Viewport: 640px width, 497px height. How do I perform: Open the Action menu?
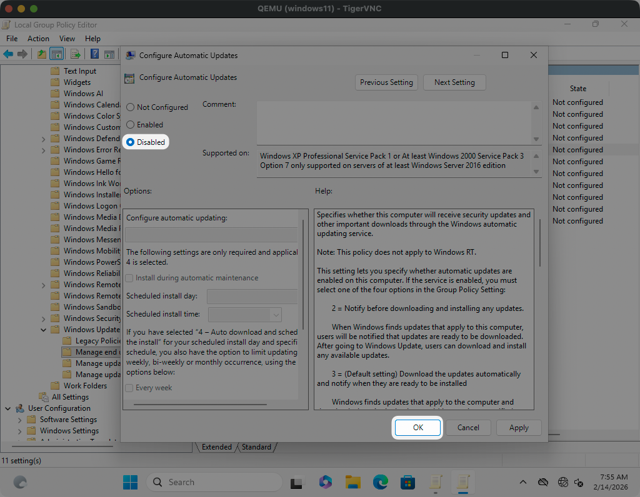pos(38,39)
